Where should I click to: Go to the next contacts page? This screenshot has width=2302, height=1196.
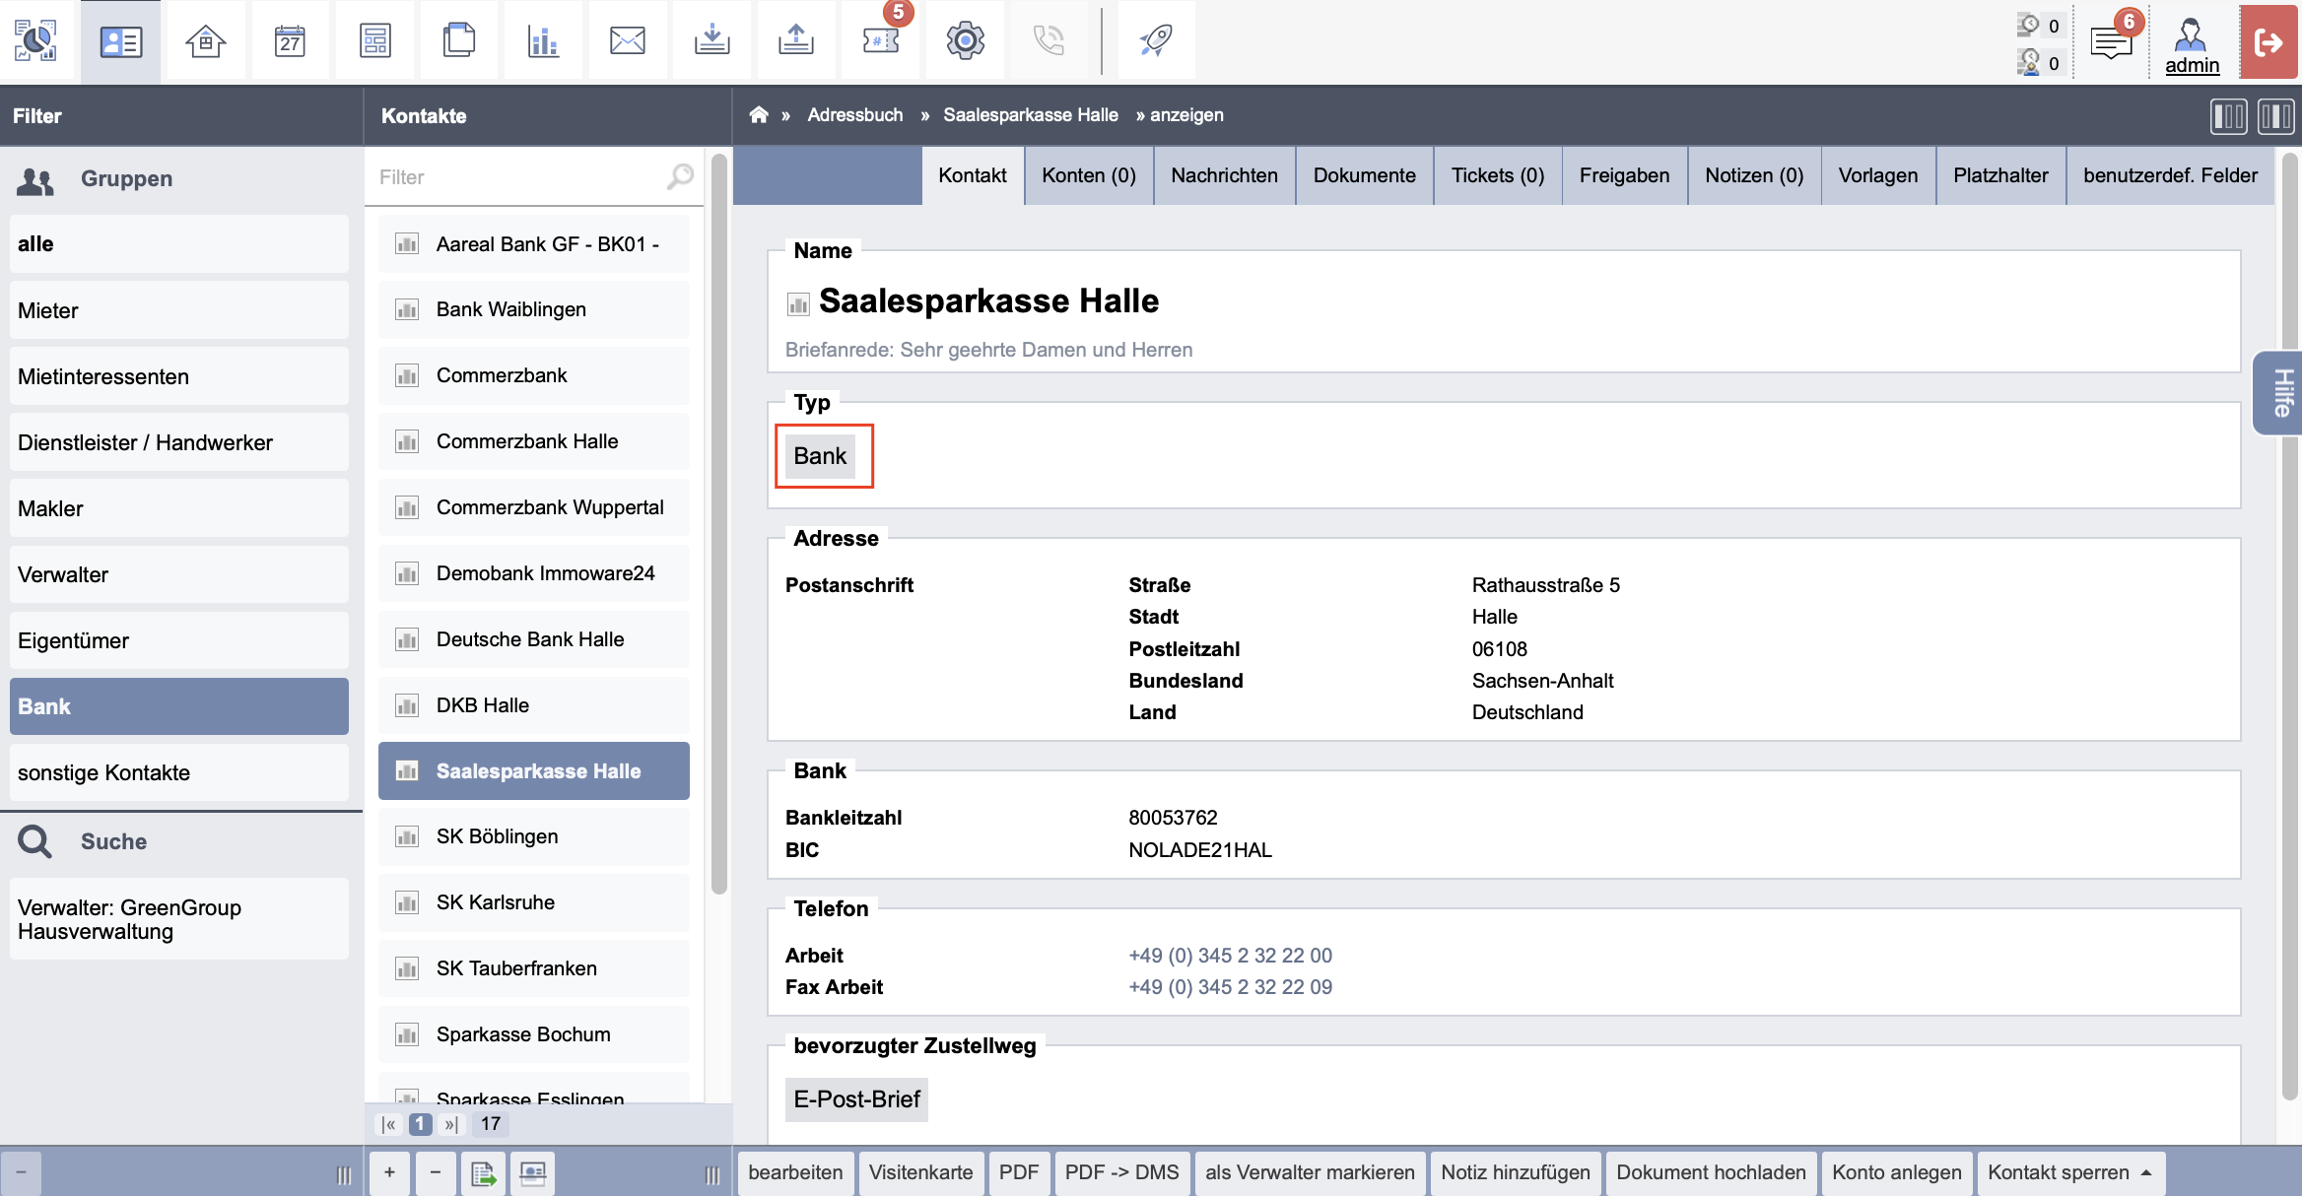(450, 1124)
